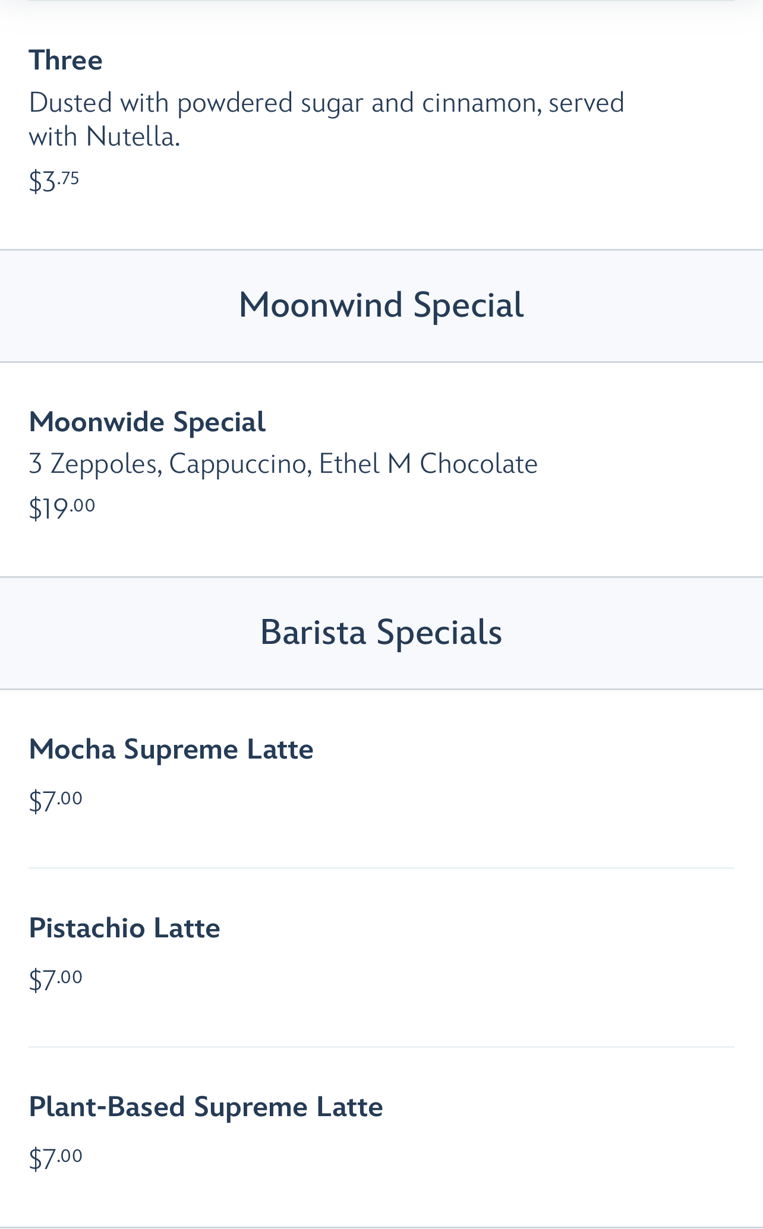763x1229 pixels.
Task: Tap the $3.75 price
Action: tap(54, 180)
